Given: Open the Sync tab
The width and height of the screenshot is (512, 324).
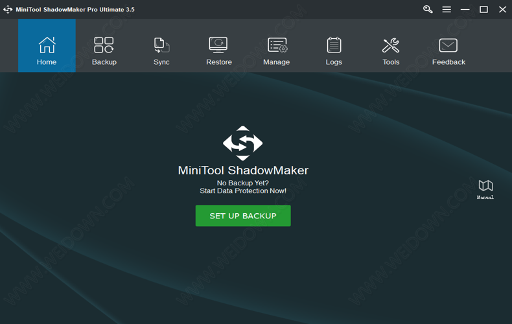Looking at the screenshot, I should coord(161,45).
